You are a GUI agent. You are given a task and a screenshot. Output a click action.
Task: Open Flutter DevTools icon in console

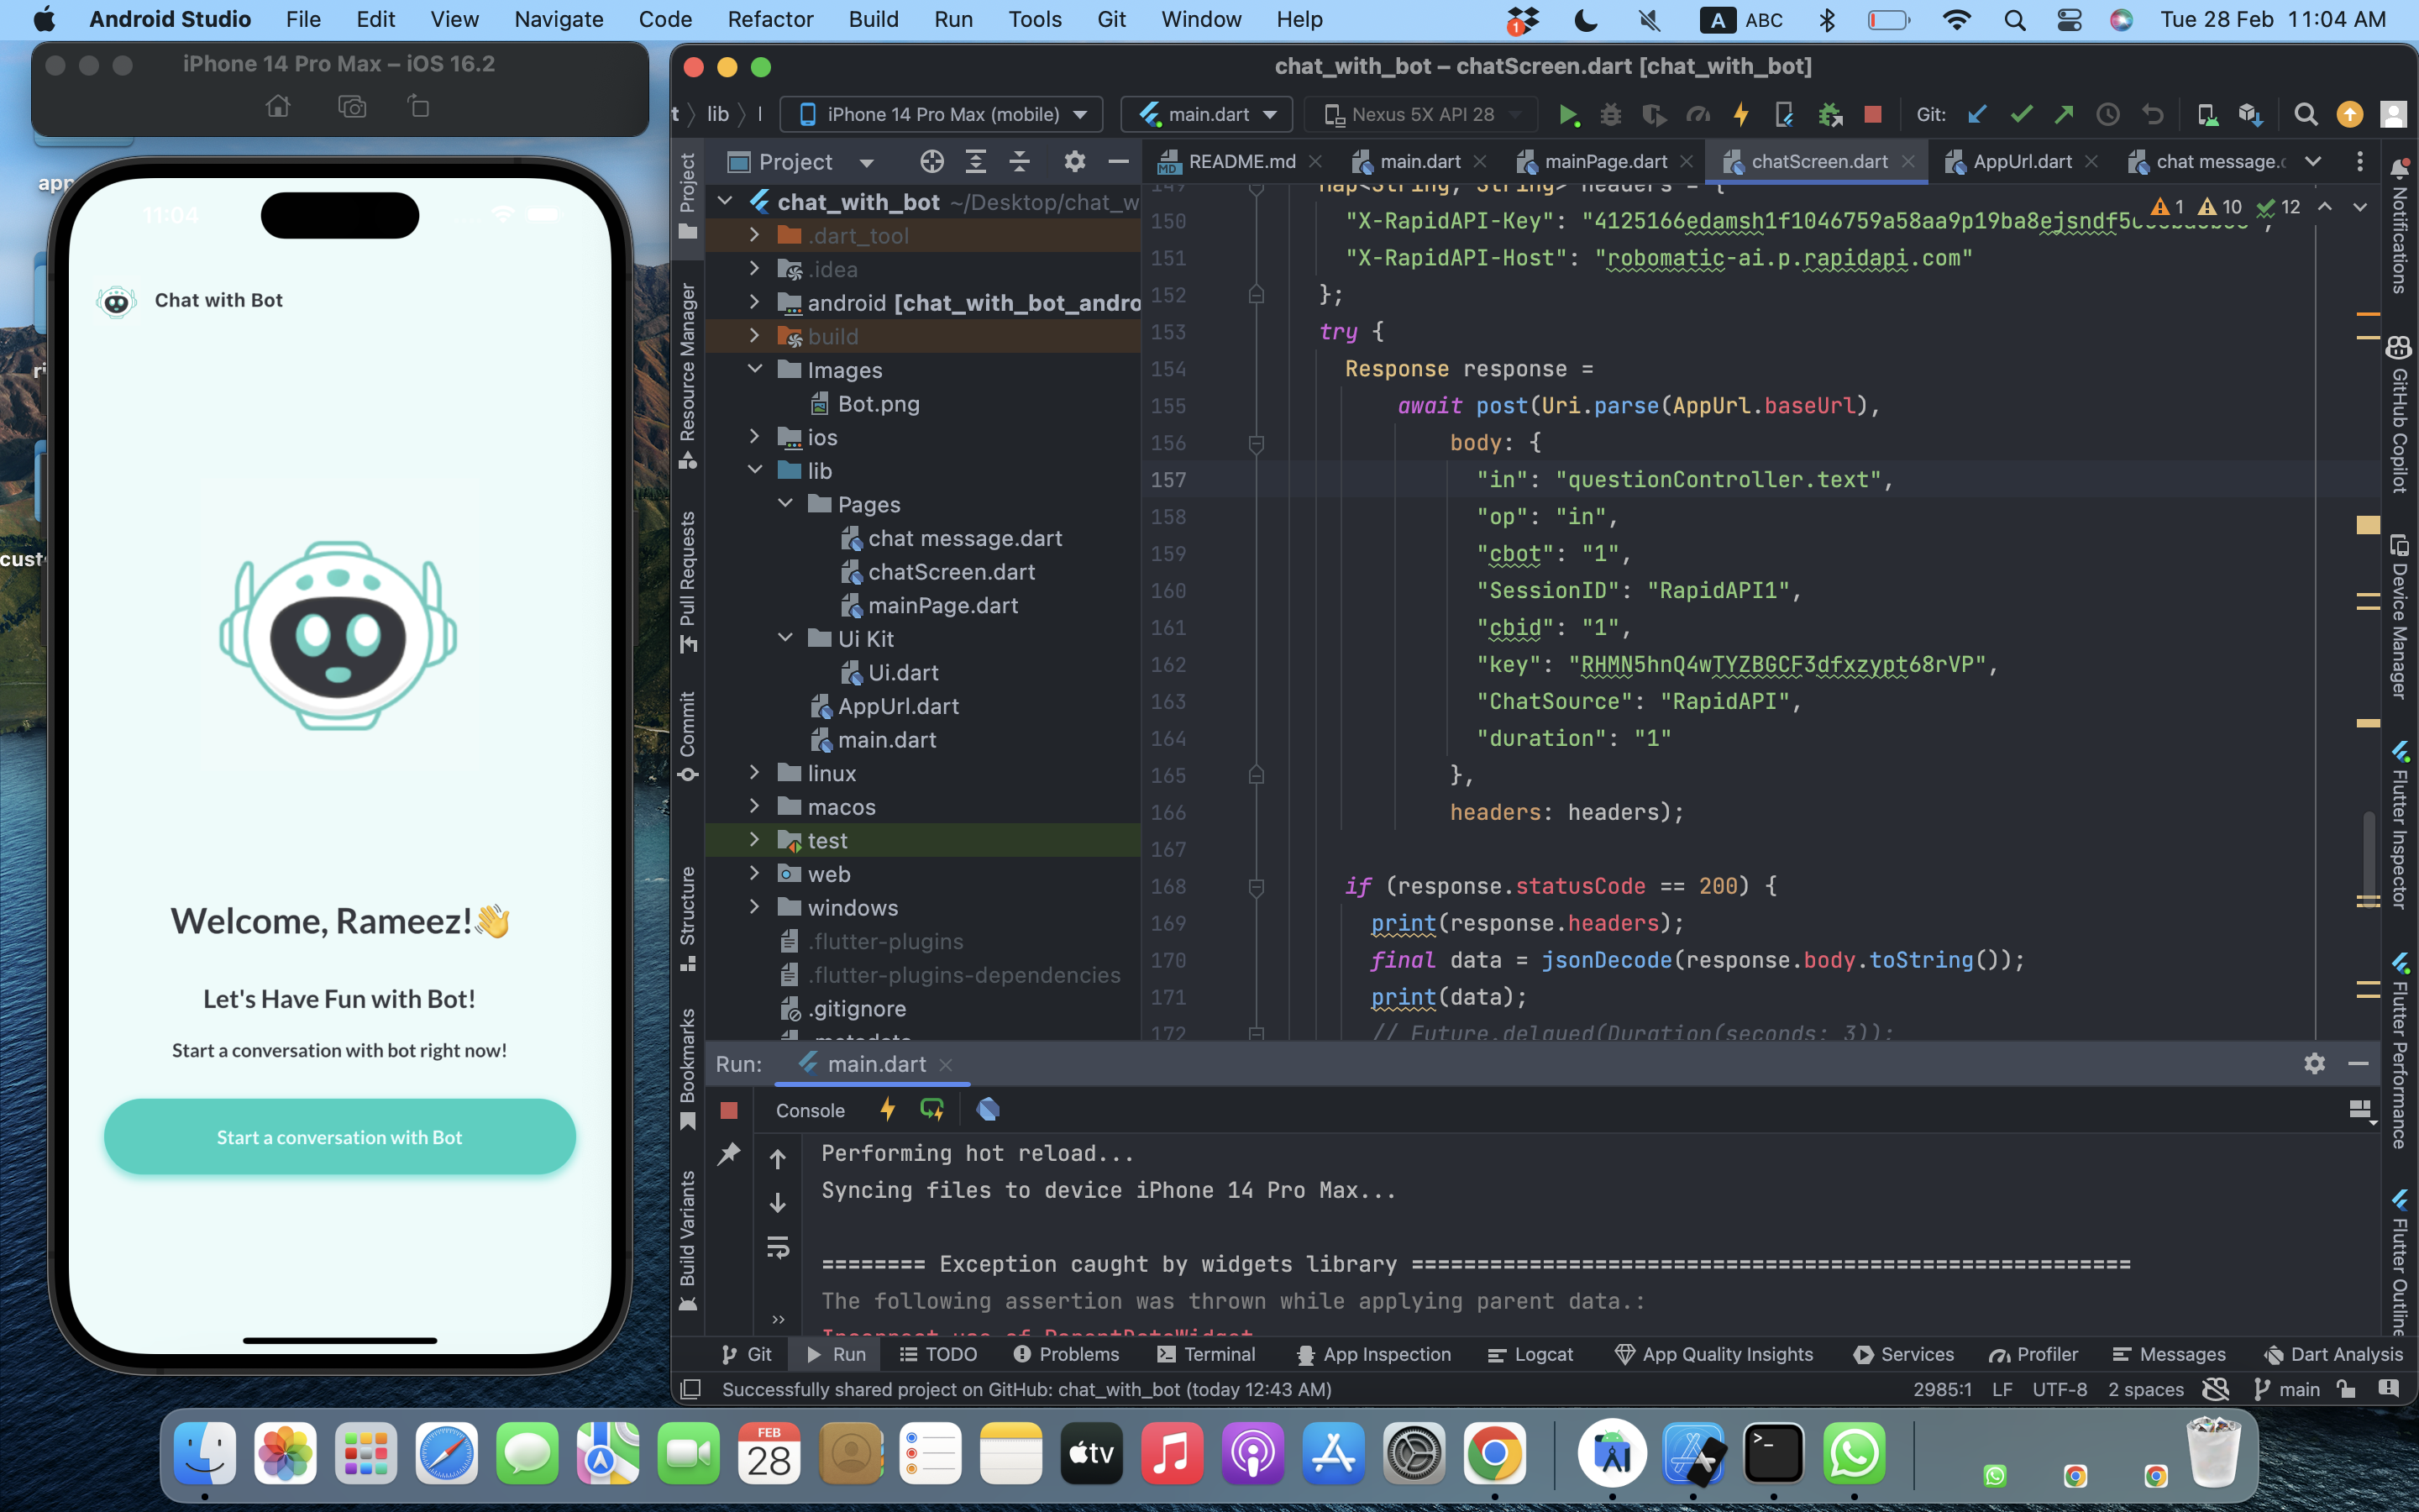[988, 1110]
